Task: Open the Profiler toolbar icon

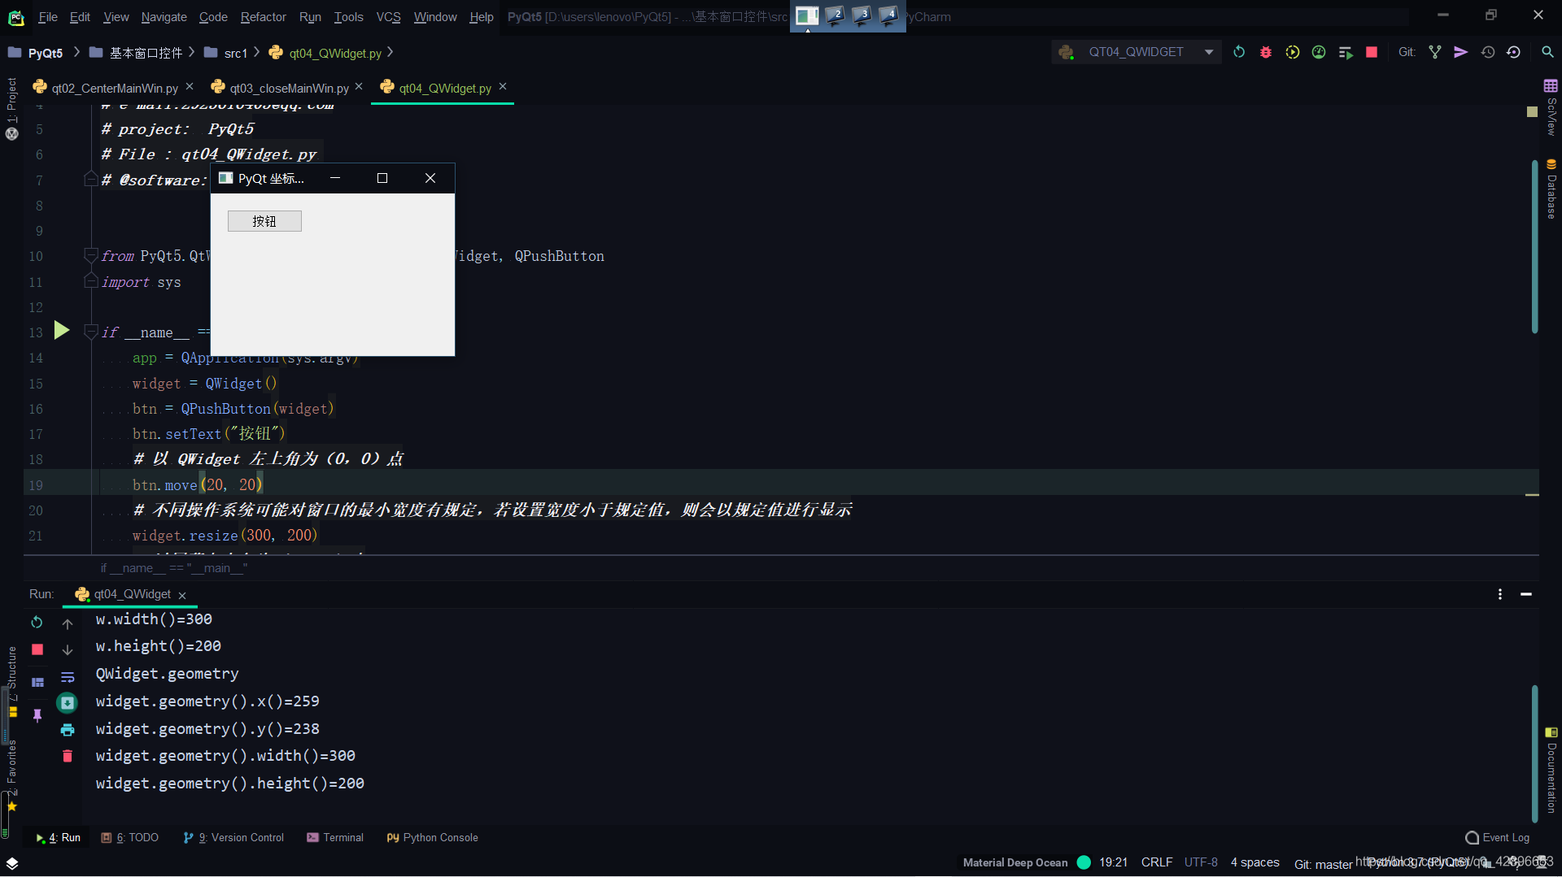Action: click(1319, 51)
